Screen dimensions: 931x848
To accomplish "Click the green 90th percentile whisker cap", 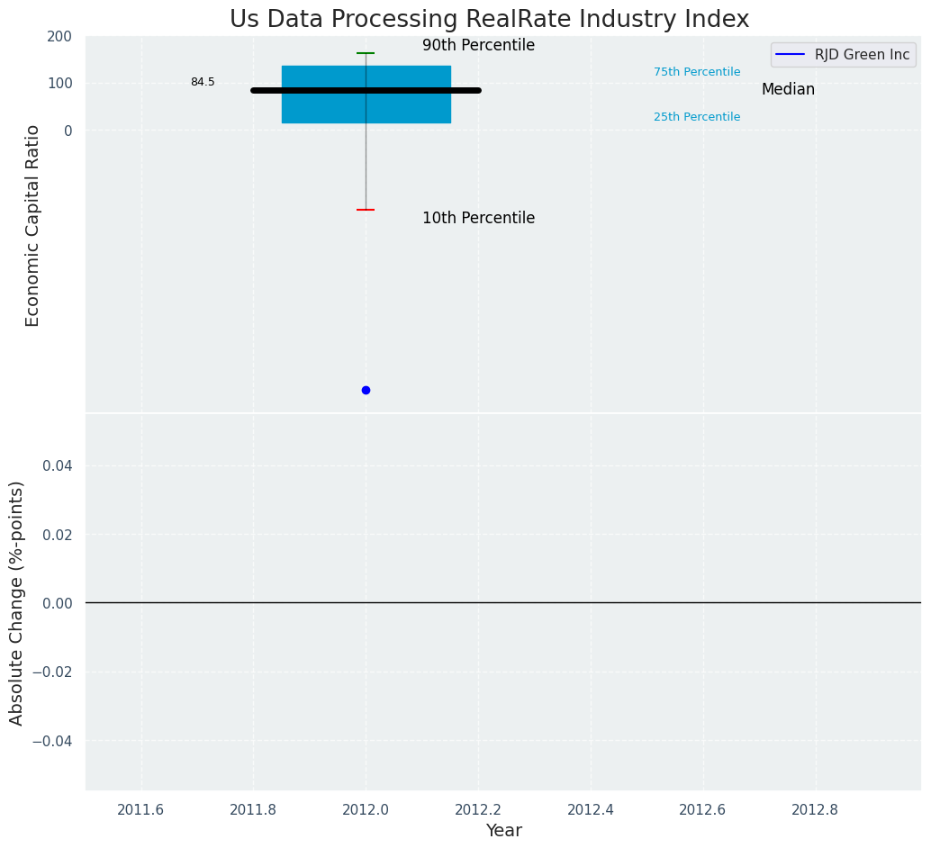I will 366,53.
